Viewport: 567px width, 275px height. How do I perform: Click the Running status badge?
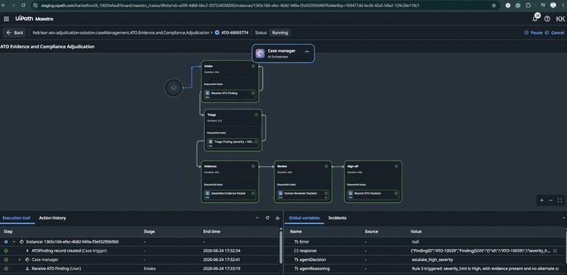coord(280,32)
